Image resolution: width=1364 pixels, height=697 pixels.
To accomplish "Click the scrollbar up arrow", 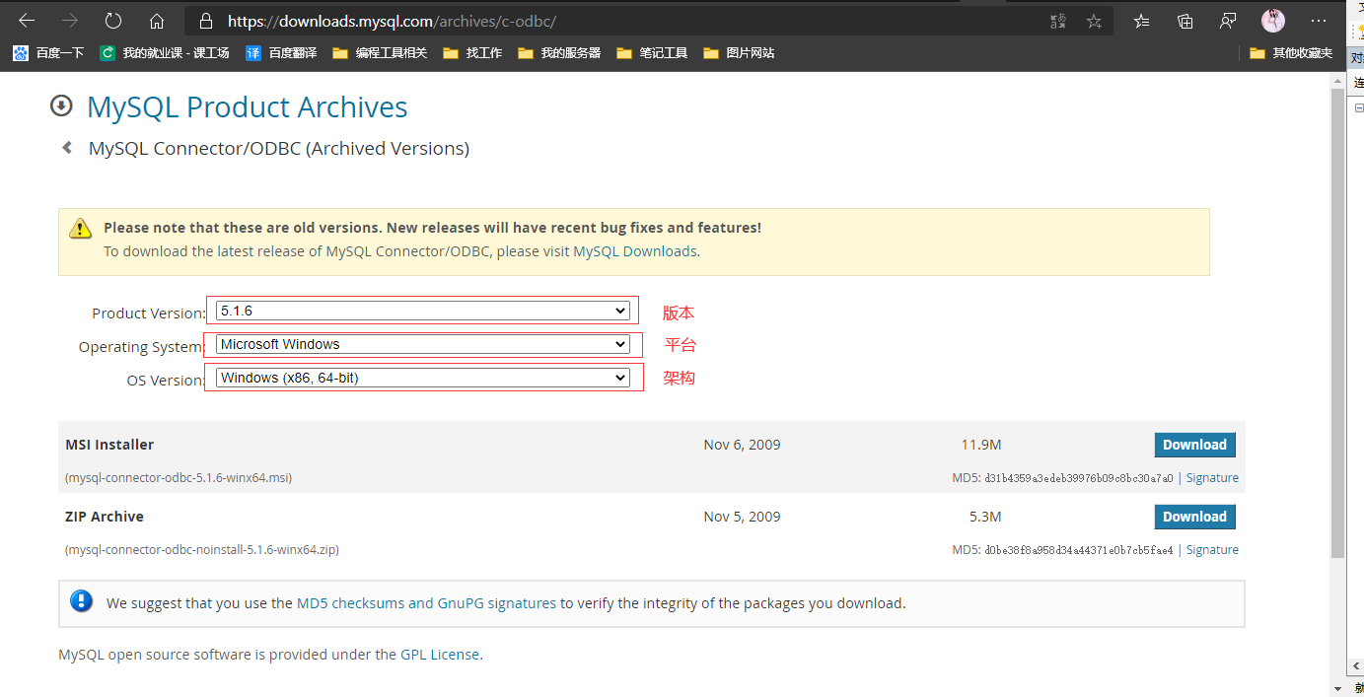I will pyautogui.click(x=1337, y=81).
